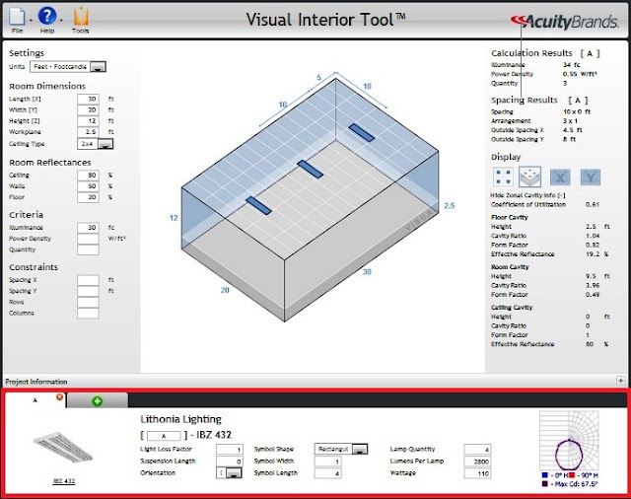The image size is (631, 499).
Task: Click the Lumens Per Lamp field
Action: [477, 462]
